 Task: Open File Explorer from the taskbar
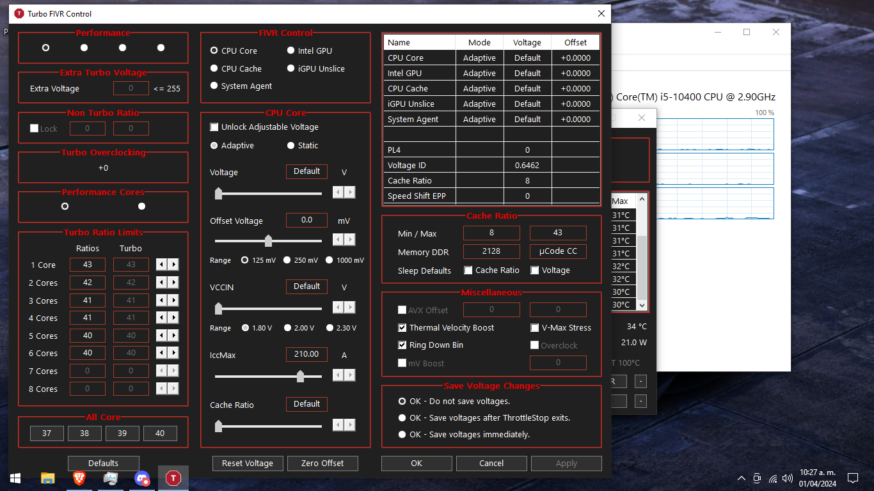point(47,478)
